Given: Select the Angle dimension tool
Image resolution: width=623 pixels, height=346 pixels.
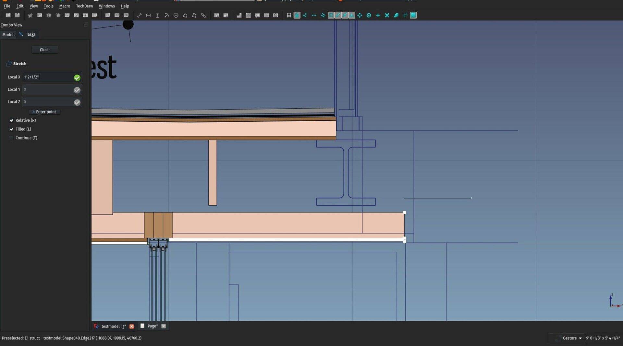Looking at the screenshot, I should coord(185,15).
